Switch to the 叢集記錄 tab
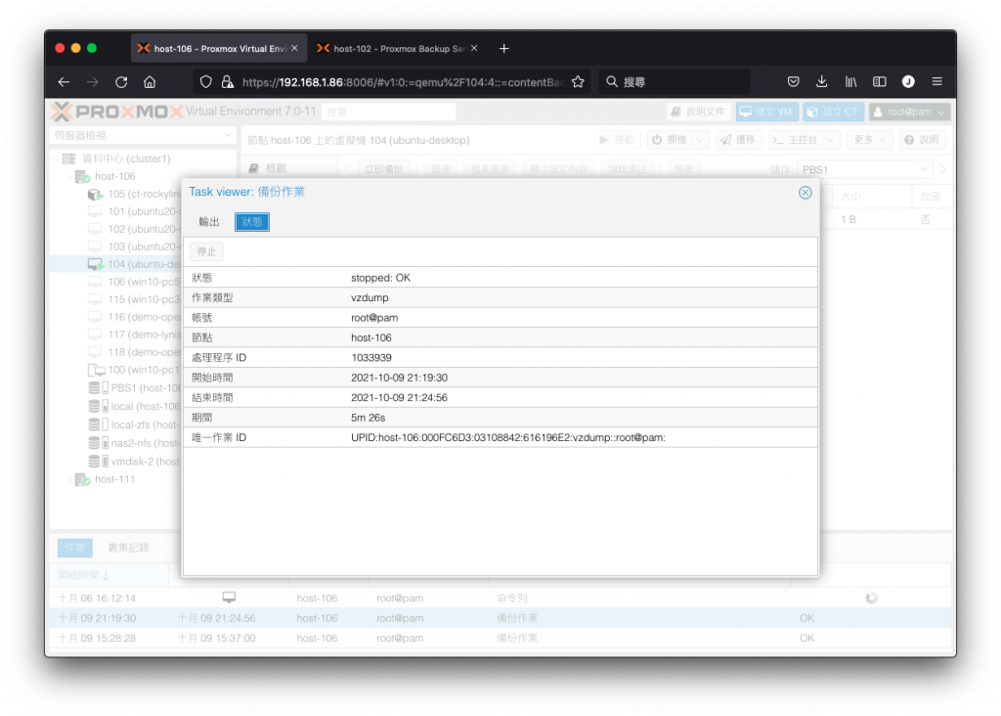The width and height of the screenshot is (1001, 716). (128, 548)
